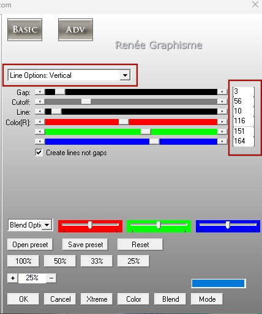Click the OK button

pos(23,299)
